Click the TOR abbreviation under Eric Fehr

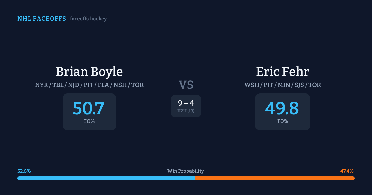point(315,85)
